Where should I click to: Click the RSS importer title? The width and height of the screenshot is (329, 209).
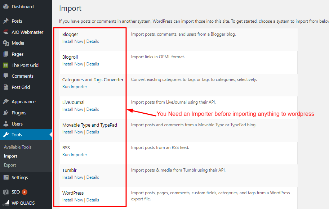point(66,147)
